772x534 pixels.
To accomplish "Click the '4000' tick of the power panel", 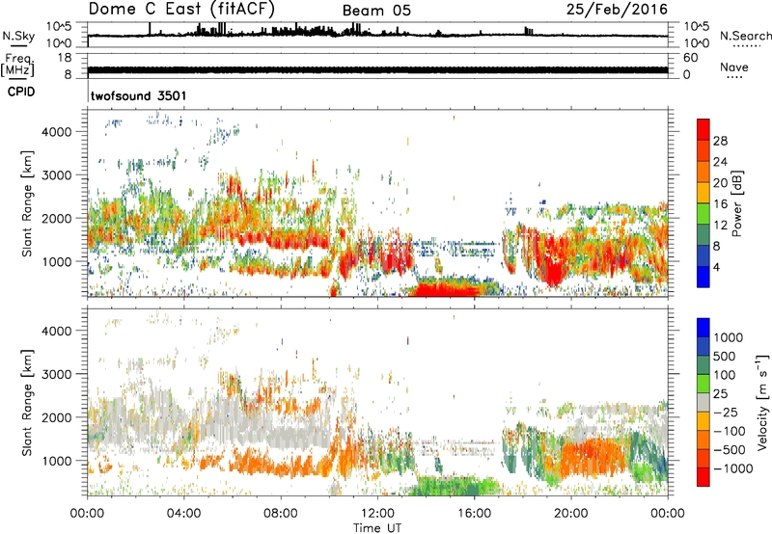I will click(x=56, y=132).
